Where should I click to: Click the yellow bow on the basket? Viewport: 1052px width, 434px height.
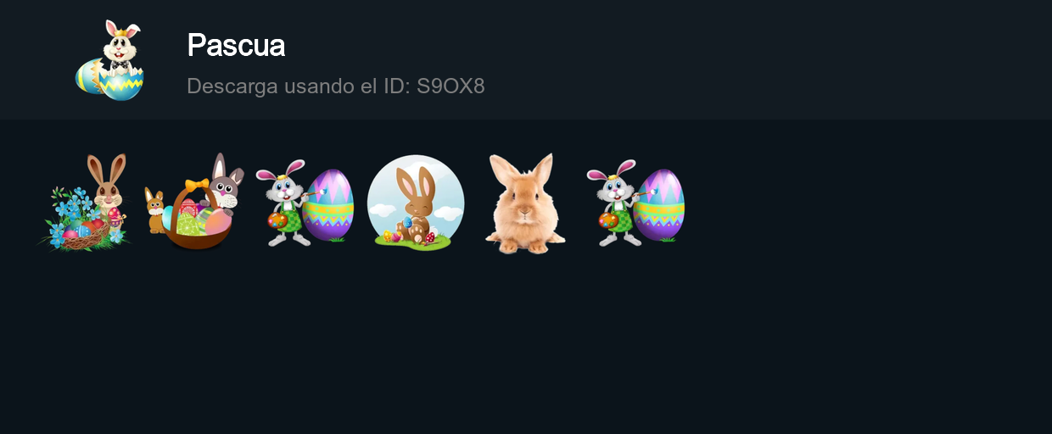point(197,186)
